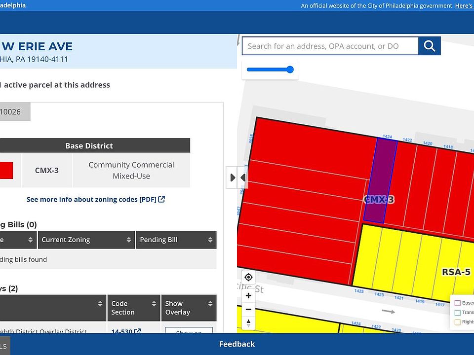Click the locate-me crosshair icon on the map
This screenshot has width=474, height=355.
(x=248, y=277)
